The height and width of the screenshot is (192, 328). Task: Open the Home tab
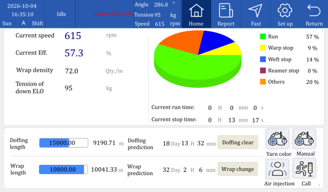tap(196, 14)
